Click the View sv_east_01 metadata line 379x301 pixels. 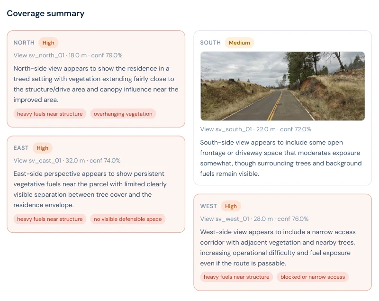pos(67,161)
